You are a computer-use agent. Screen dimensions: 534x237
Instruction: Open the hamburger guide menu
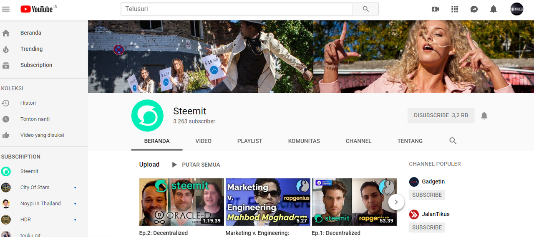click(6, 9)
